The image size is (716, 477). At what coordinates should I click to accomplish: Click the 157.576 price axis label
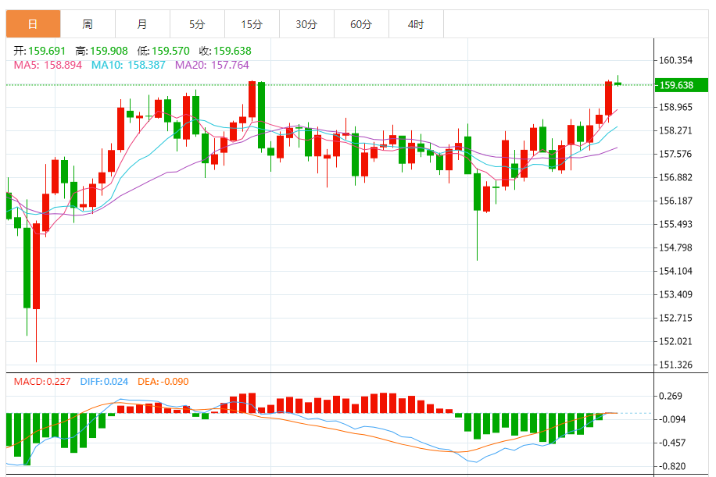(x=675, y=154)
